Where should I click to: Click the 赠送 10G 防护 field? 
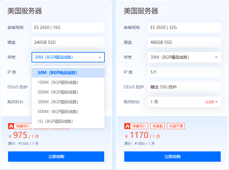tap(185, 87)
